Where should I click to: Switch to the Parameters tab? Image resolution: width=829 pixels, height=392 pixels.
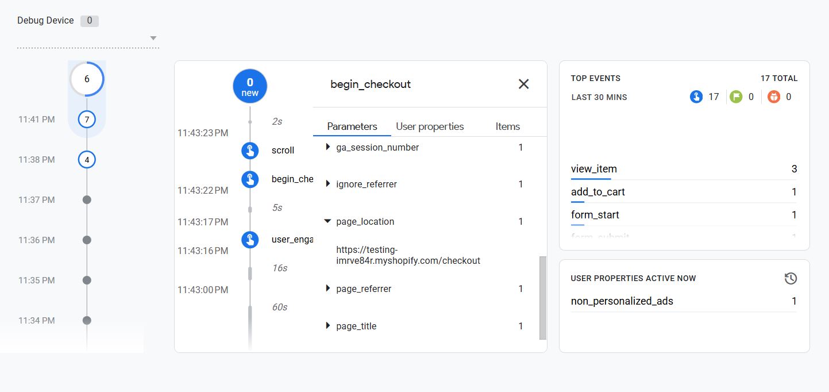pos(352,126)
